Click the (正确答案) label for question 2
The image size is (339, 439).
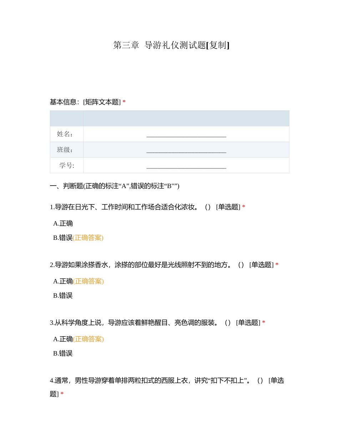(88, 282)
